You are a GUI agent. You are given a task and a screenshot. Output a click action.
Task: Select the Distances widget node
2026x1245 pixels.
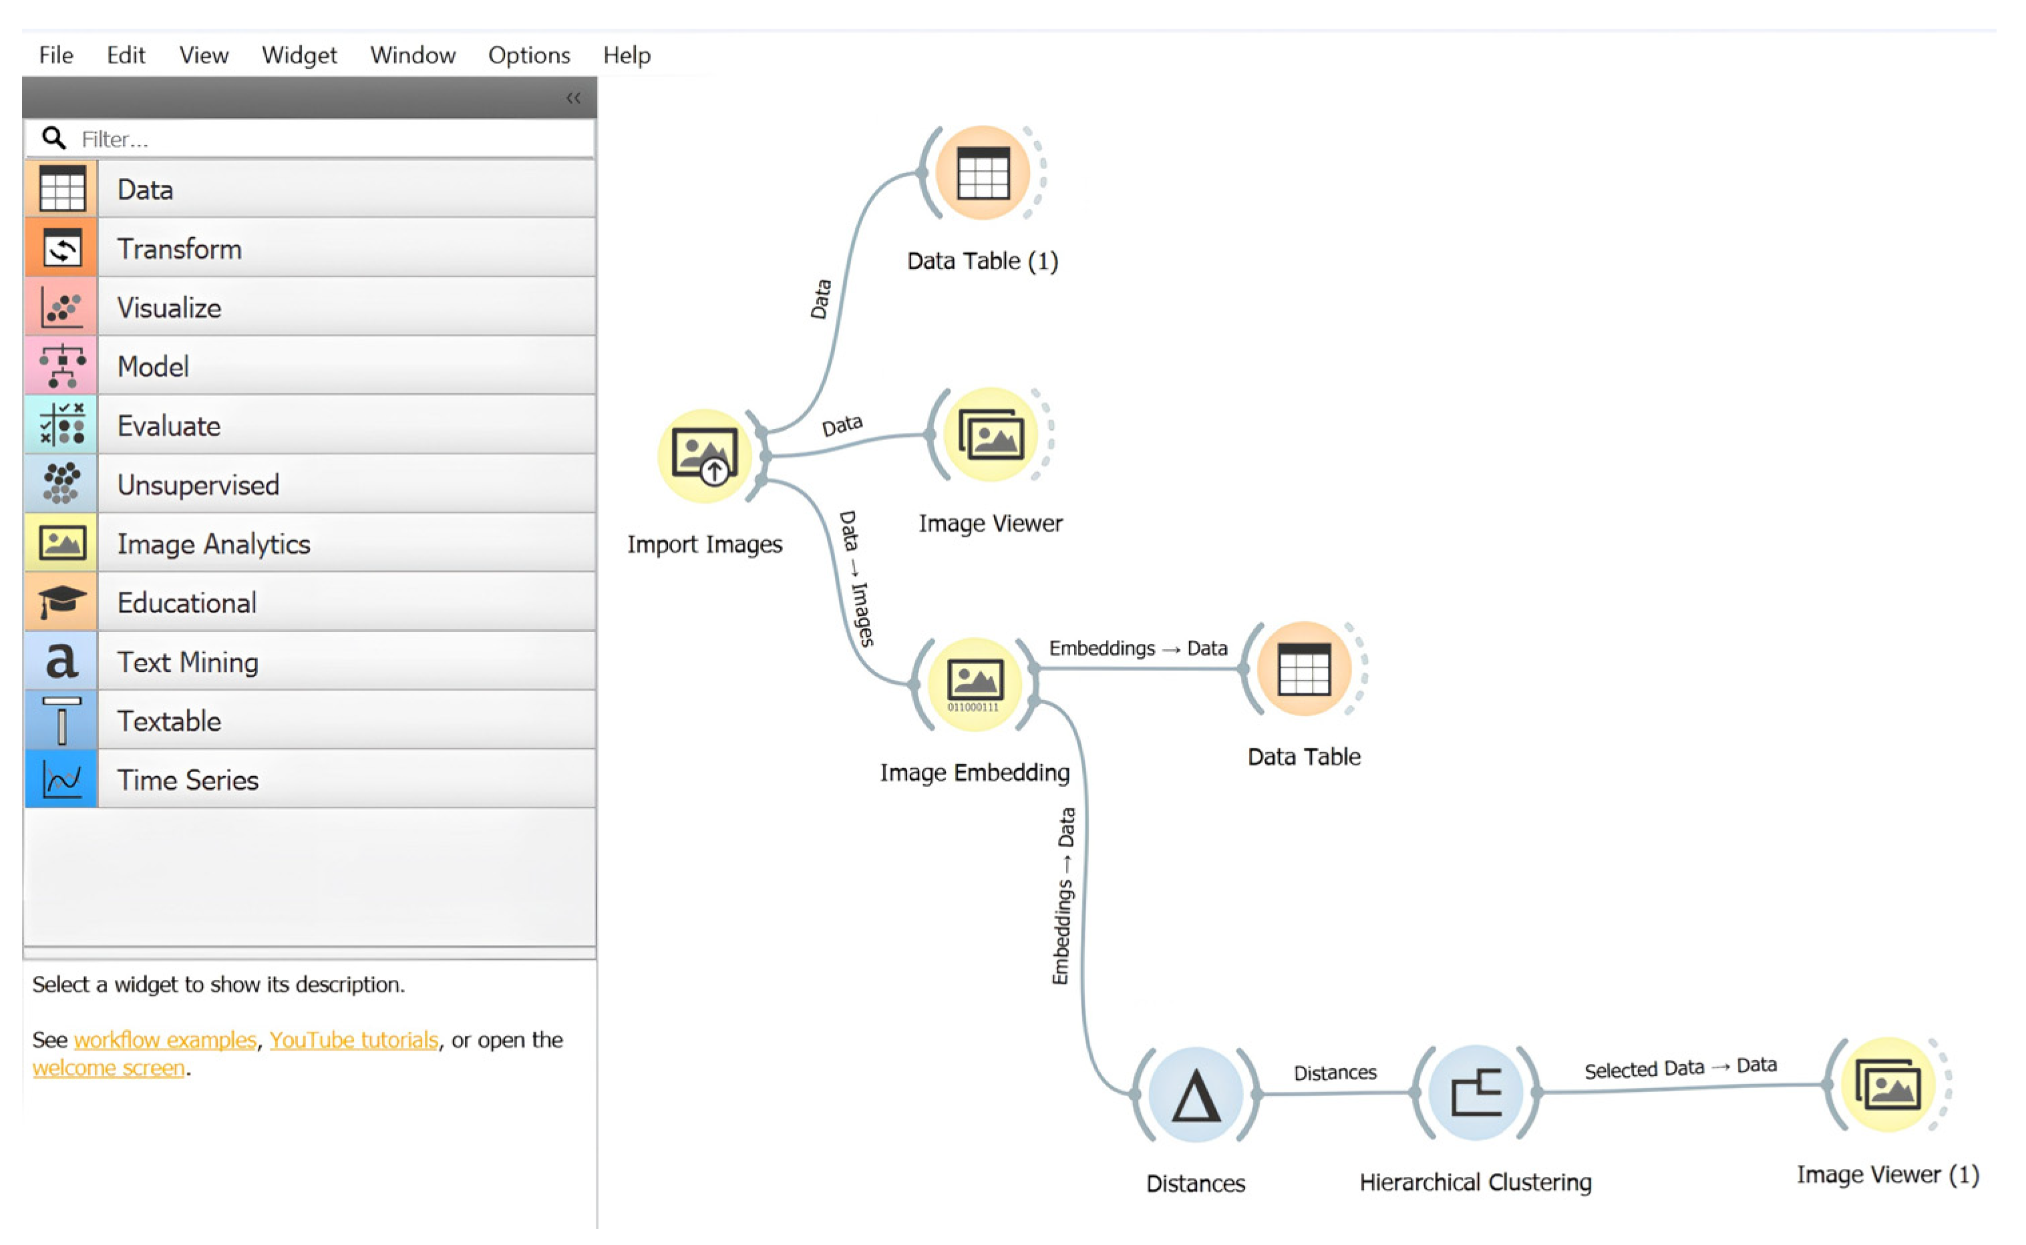(x=1195, y=1094)
